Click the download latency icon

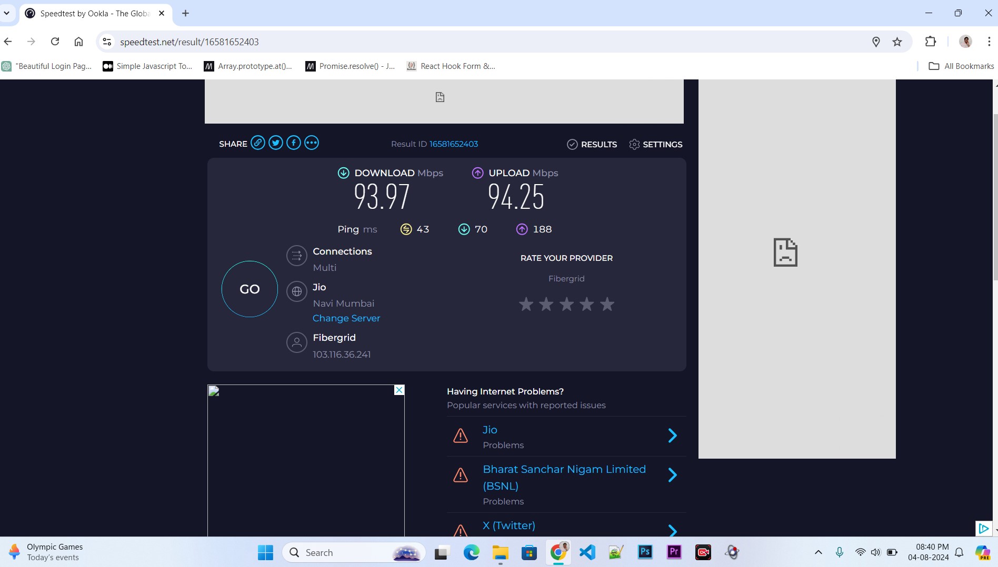pyautogui.click(x=464, y=229)
